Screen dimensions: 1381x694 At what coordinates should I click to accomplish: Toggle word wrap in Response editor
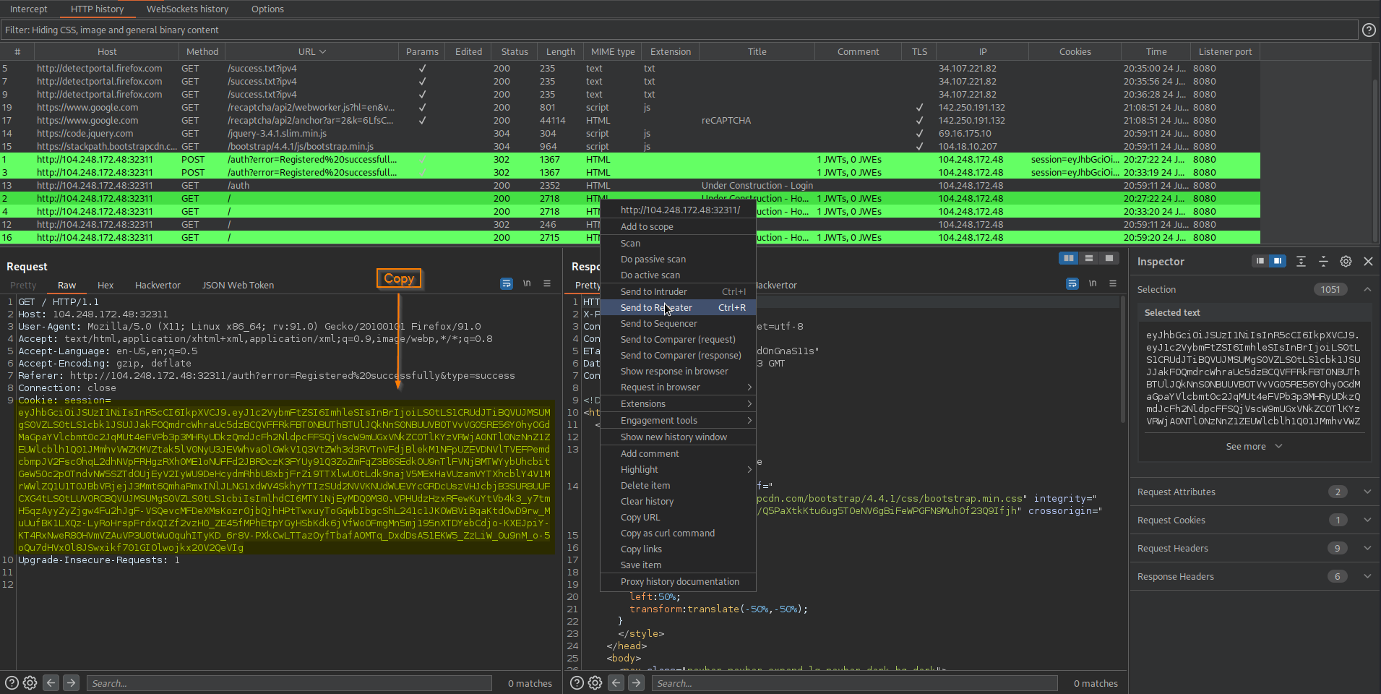[1072, 283]
